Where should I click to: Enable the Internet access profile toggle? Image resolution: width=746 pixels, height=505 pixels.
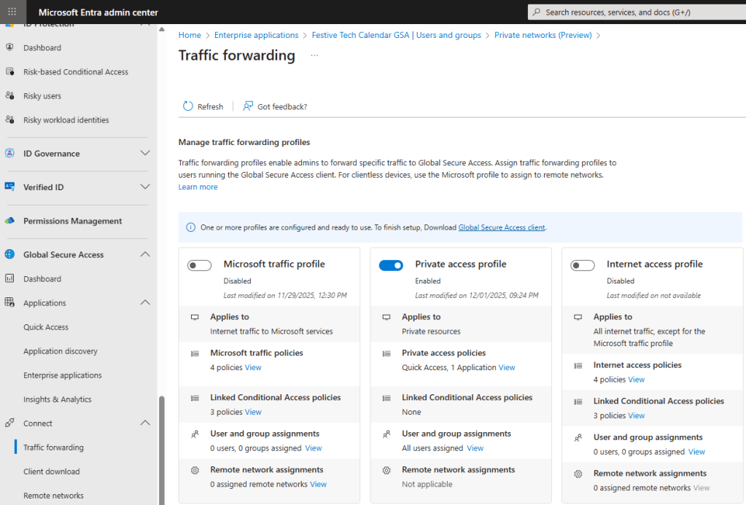pyautogui.click(x=583, y=266)
